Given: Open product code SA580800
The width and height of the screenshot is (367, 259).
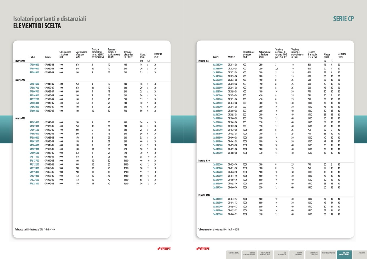Looking at the screenshot, I should tap(34, 65).
